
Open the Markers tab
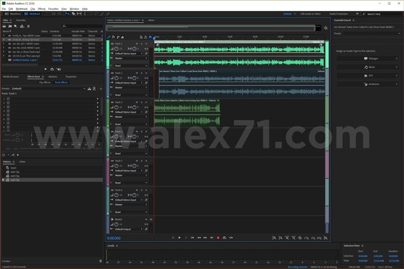click(x=53, y=77)
